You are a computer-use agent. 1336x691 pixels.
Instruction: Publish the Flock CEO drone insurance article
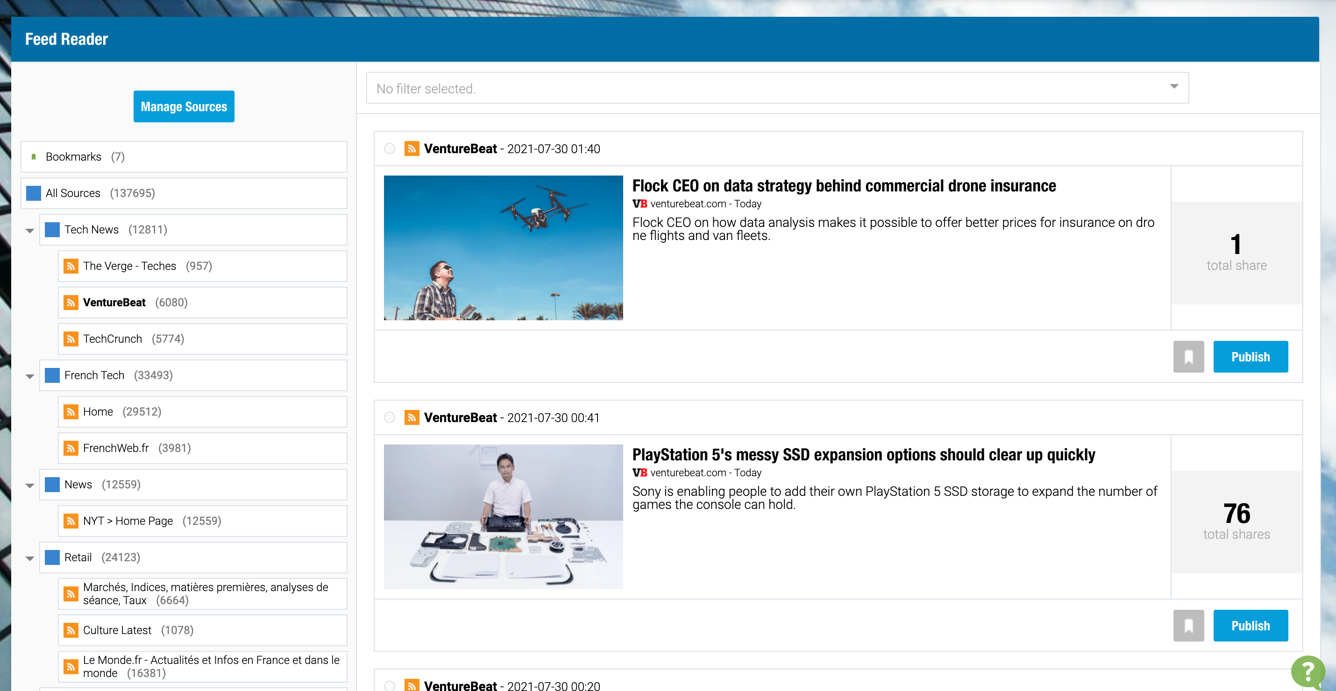(x=1251, y=357)
